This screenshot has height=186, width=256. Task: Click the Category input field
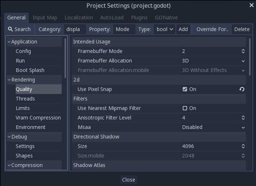coord(75,29)
